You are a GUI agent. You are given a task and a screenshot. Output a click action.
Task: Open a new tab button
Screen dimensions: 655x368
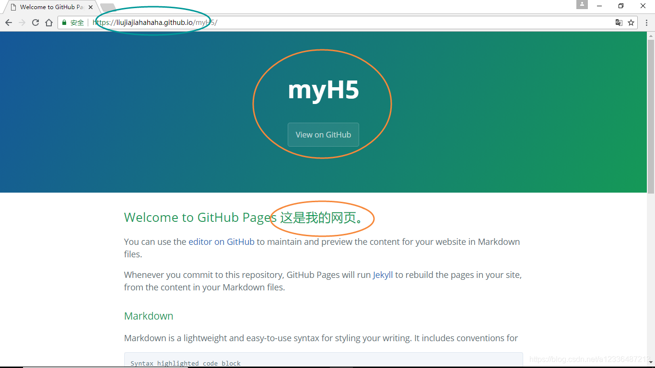[x=107, y=7]
